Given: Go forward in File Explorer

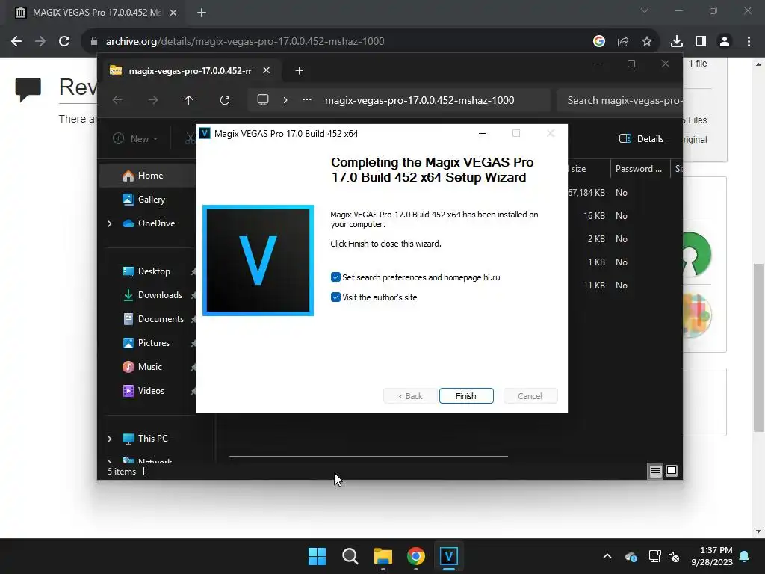Looking at the screenshot, I should pos(153,100).
